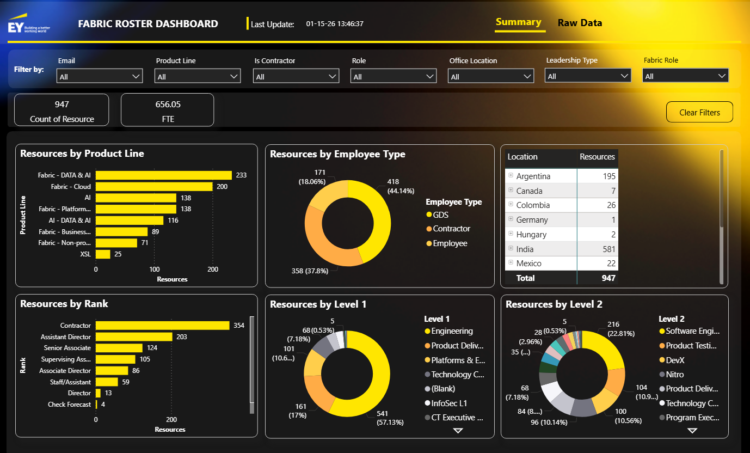Click the DevX legend marker in Level 2
This screenshot has width=750, height=453.
pyautogui.click(x=662, y=360)
